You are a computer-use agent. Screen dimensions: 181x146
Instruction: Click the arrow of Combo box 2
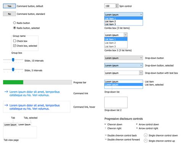click(x=126, y=35)
